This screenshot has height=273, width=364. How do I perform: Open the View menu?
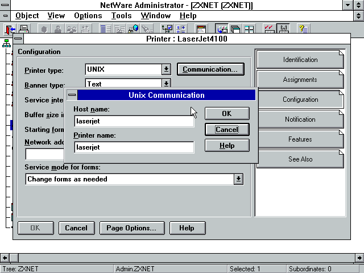pos(56,15)
